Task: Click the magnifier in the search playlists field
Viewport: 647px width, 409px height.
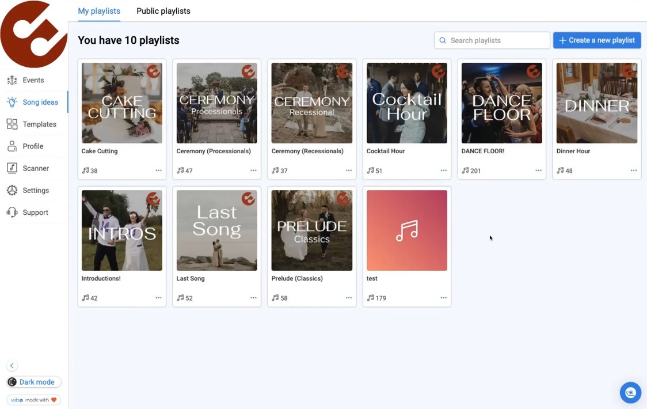Action: pos(442,40)
